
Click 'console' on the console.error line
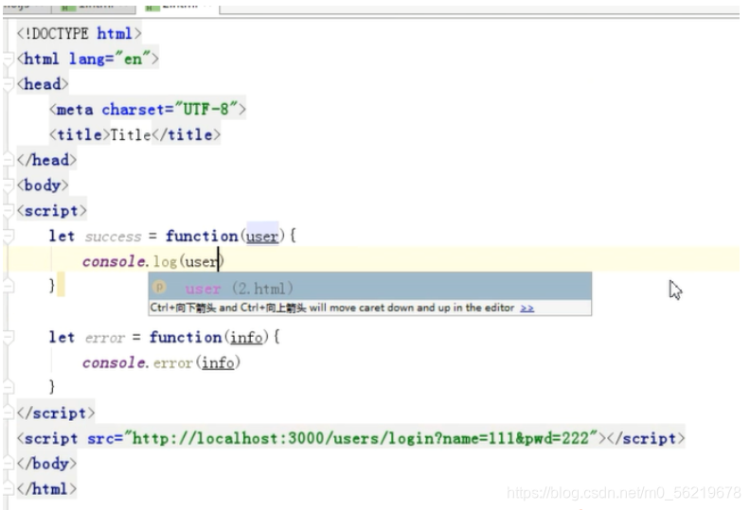tap(115, 363)
